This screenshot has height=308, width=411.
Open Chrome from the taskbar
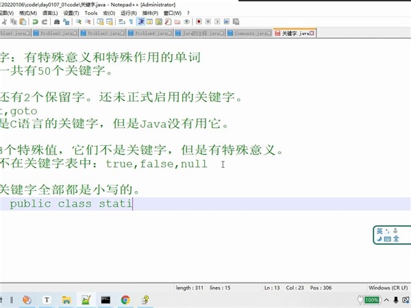(125, 300)
